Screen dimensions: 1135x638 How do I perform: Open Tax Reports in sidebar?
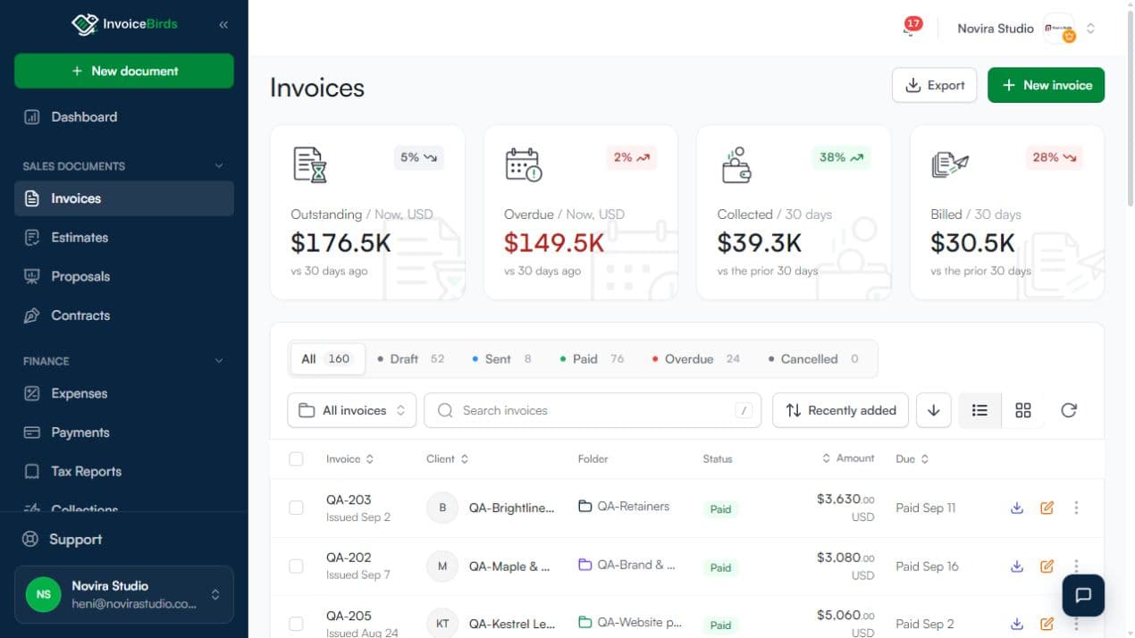pos(124,471)
